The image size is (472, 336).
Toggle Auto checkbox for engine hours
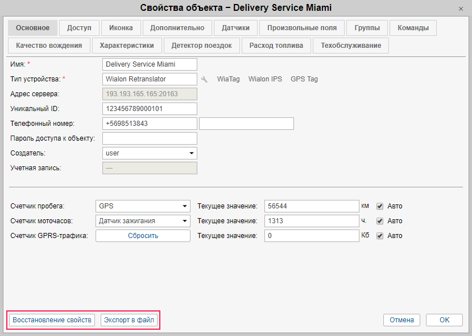pyautogui.click(x=380, y=221)
